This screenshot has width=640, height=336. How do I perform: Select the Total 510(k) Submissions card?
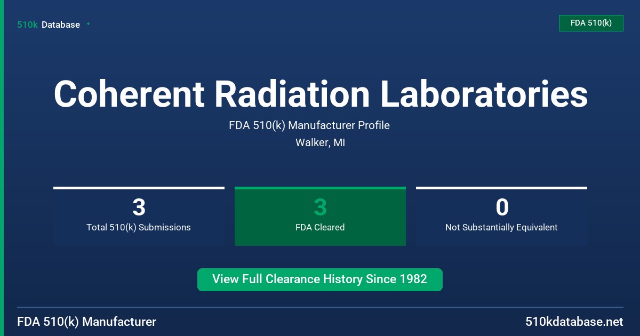click(139, 217)
